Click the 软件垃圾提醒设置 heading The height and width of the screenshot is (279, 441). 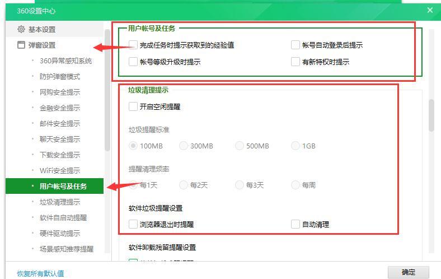point(156,208)
